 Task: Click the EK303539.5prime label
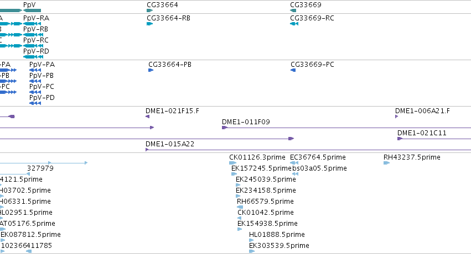tap(280, 246)
